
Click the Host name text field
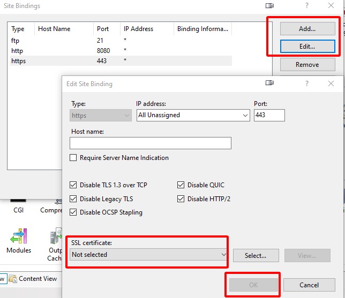(x=151, y=143)
